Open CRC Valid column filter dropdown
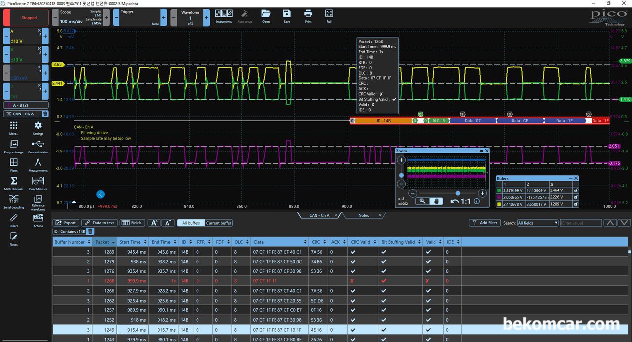632x342 pixels. (x=374, y=242)
